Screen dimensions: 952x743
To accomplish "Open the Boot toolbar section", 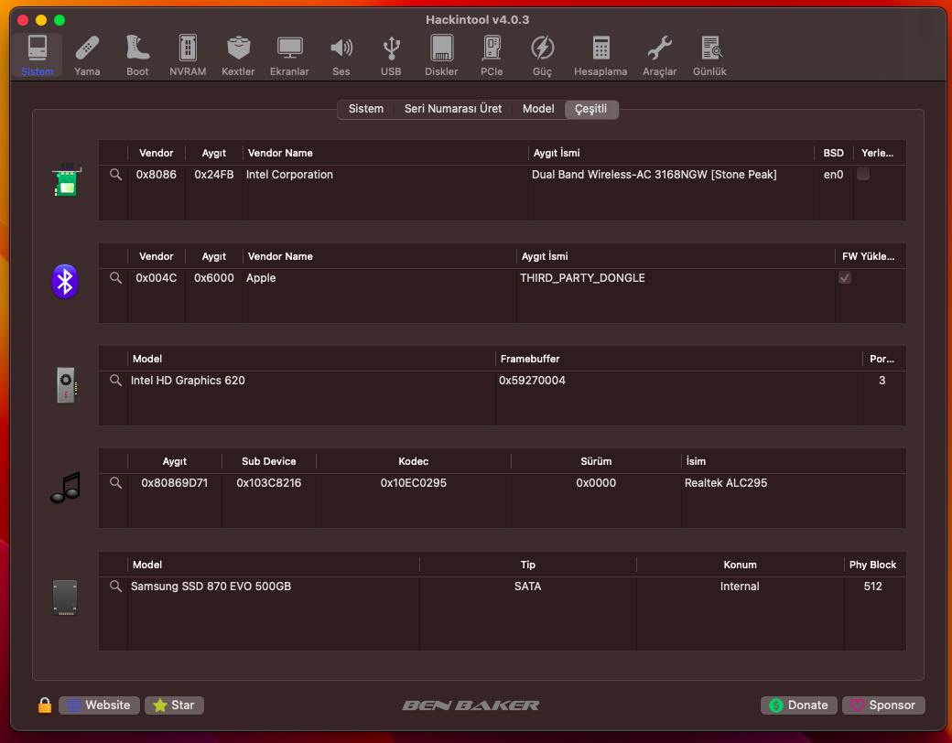I will pos(137,55).
